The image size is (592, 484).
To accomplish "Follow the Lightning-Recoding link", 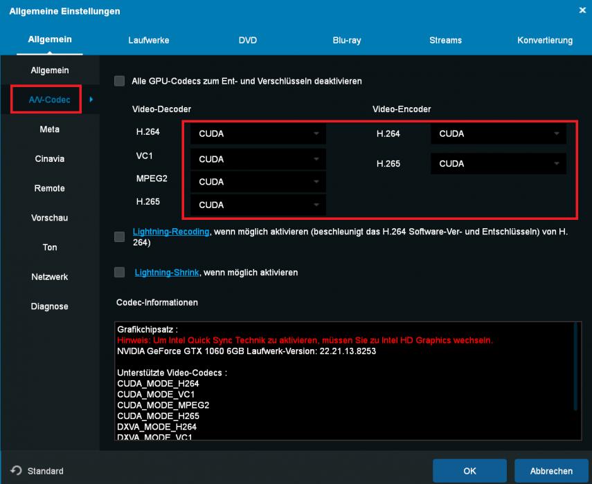I will [171, 232].
